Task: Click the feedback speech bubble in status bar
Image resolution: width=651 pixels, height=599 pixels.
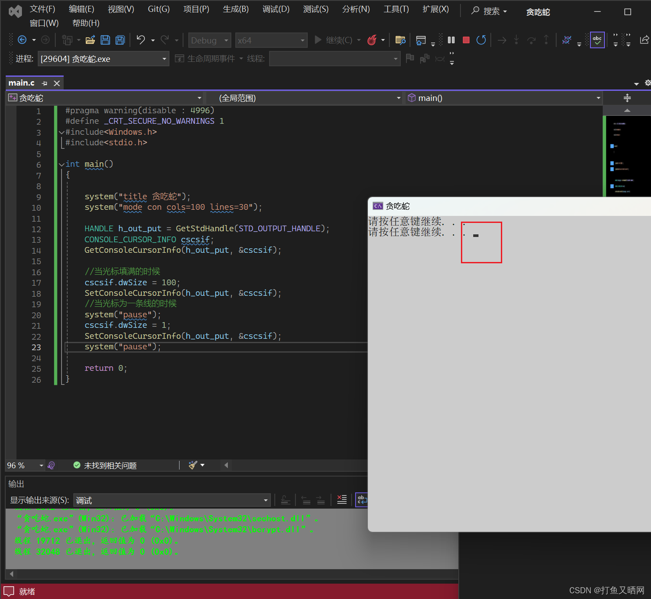Action: [9, 592]
